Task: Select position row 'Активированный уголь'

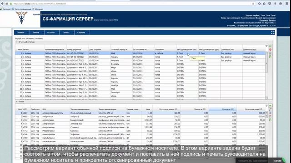Action: [x=140, y=113]
